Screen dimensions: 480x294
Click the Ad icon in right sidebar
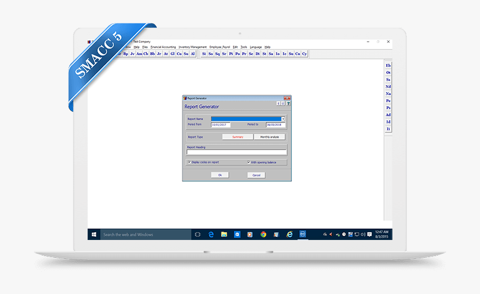point(388,115)
